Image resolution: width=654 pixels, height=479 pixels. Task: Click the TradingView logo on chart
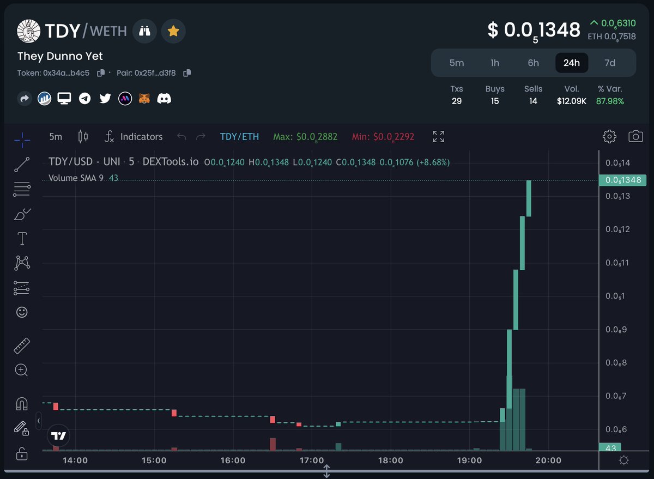(x=58, y=436)
